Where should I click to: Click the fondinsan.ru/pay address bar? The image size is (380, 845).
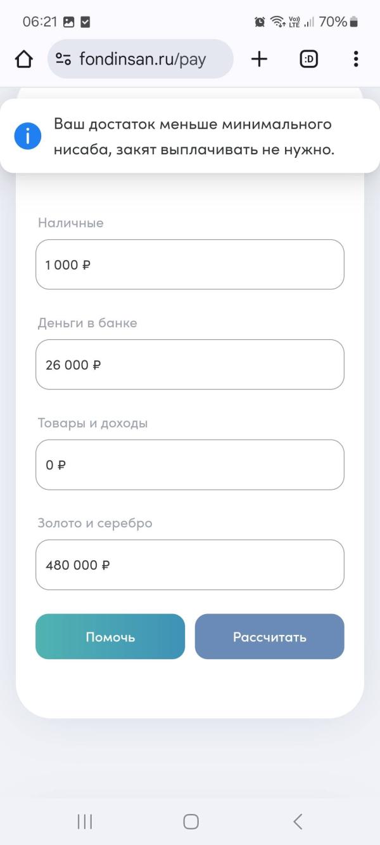141,59
